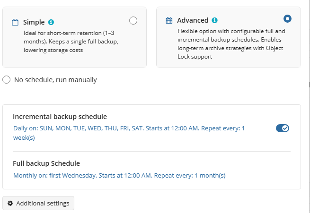This screenshot has width=310, height=213.
Task: Open the Additional settings button
Action: click(38, 203)
